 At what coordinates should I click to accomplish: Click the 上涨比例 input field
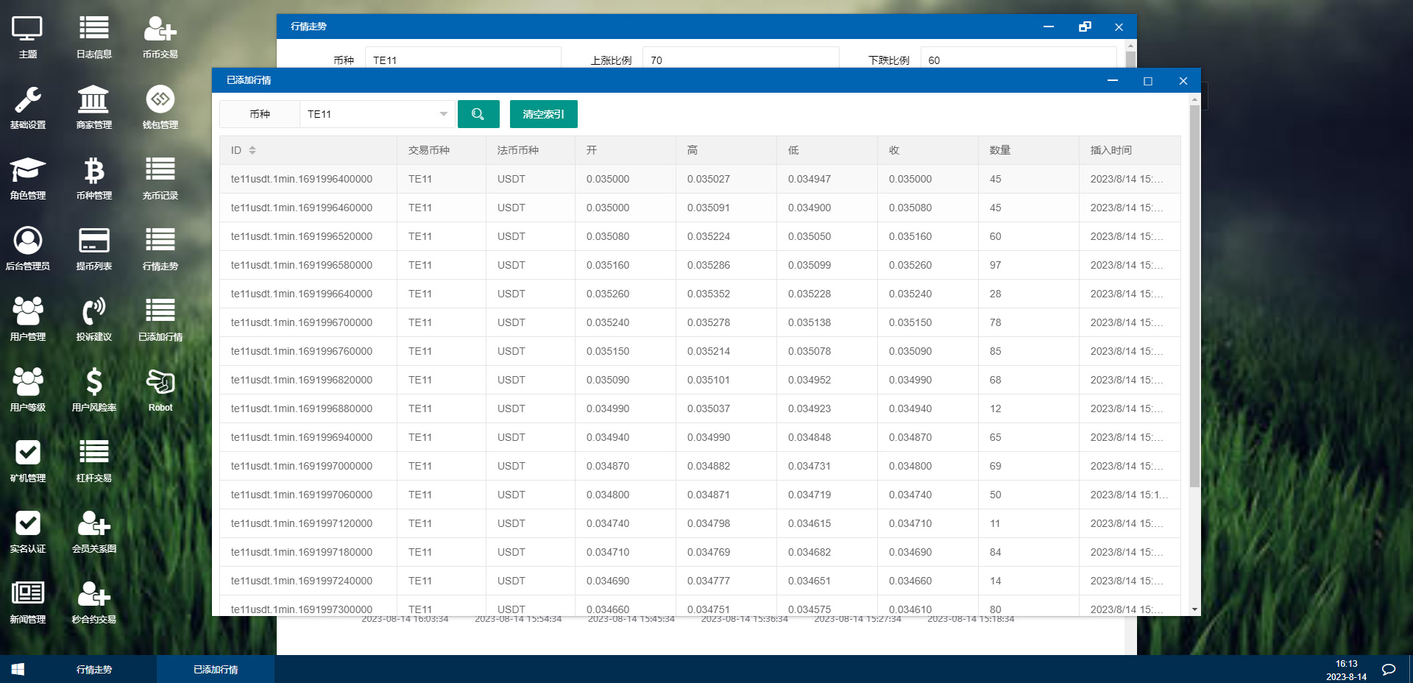click(740, 60)
